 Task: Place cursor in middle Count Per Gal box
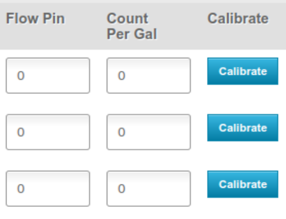coord(149,132)
